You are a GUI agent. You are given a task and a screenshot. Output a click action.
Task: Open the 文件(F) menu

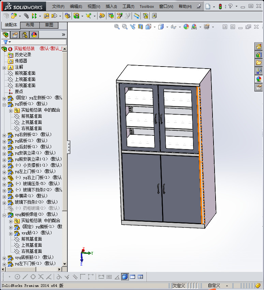click(58, 6)
